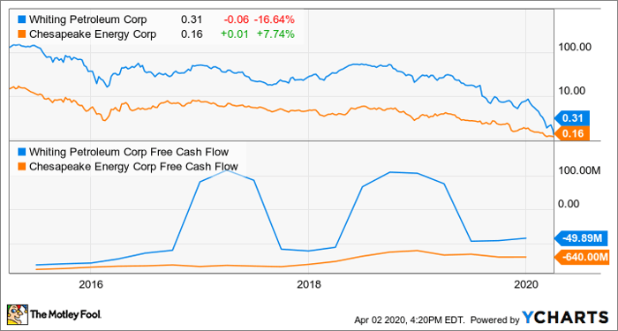Click the orange -640.00M cash flow flag
Screen dimensions: 618x331
pos(582,258)
